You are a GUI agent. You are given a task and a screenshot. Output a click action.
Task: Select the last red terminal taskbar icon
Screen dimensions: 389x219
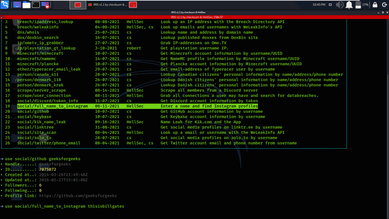(133, 5)
